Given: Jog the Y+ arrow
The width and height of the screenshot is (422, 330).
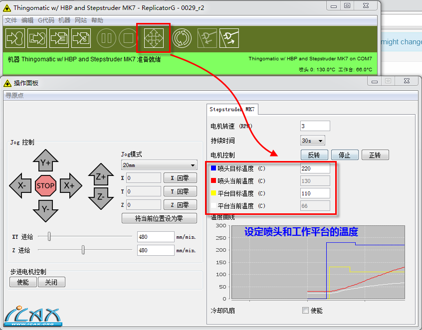Looking at the screenshot, I should (x=45, y=161).
